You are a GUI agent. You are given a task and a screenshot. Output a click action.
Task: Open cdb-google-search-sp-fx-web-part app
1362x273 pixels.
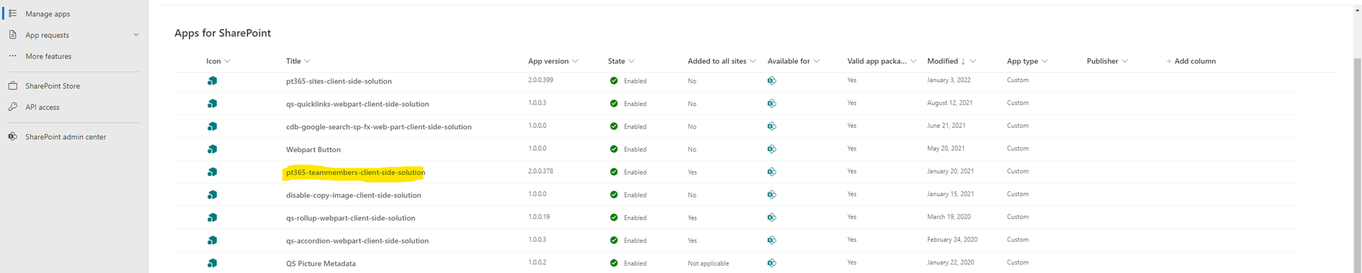(x=379, y=127)
